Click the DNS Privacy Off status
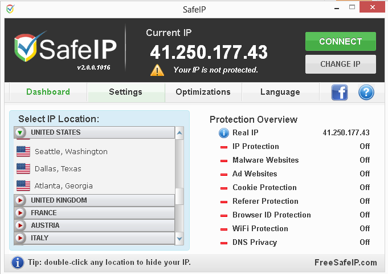This screenshot has width=388, height=274. [365, 242]
